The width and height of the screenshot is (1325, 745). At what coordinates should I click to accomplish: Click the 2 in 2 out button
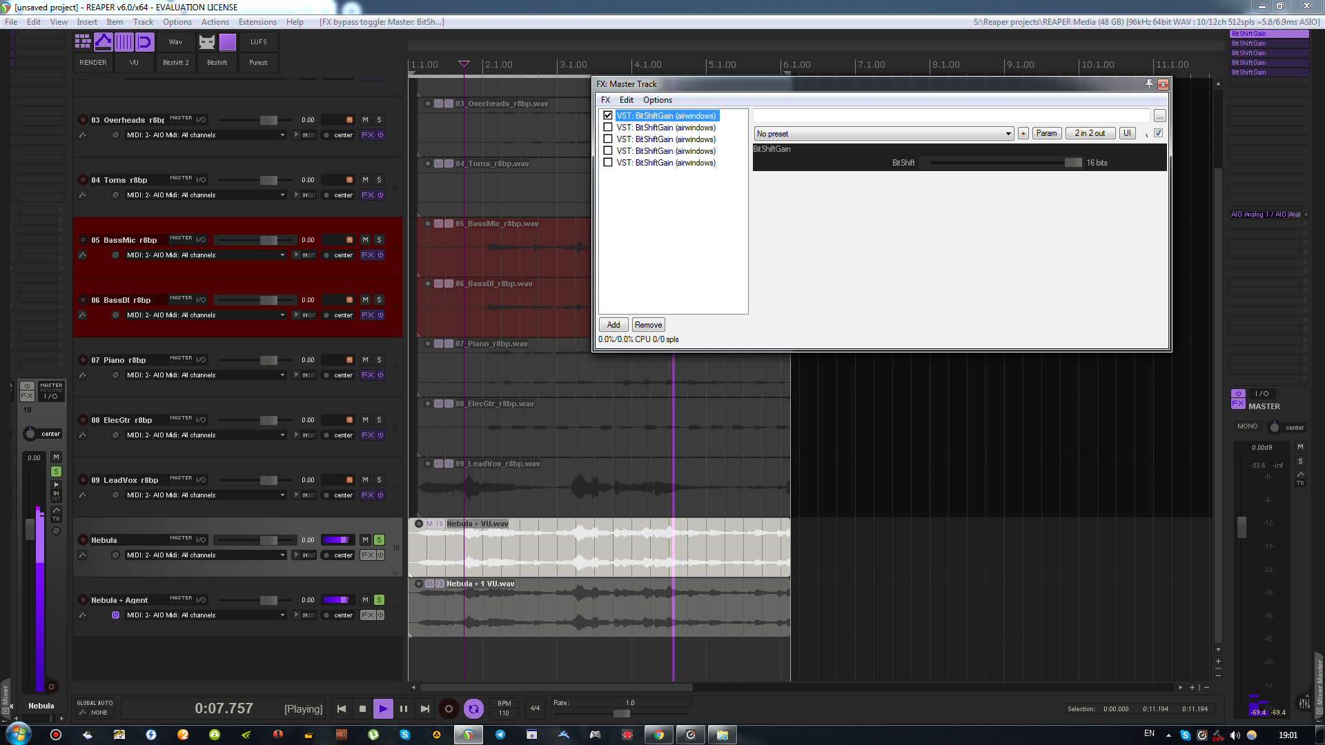pyautogui.click(x=1090, y=133)
